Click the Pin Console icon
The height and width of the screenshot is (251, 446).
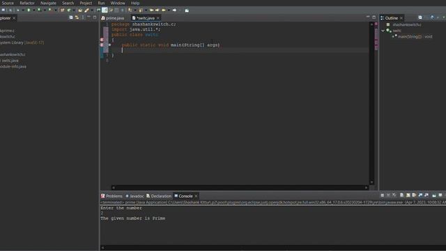(434, 195)
